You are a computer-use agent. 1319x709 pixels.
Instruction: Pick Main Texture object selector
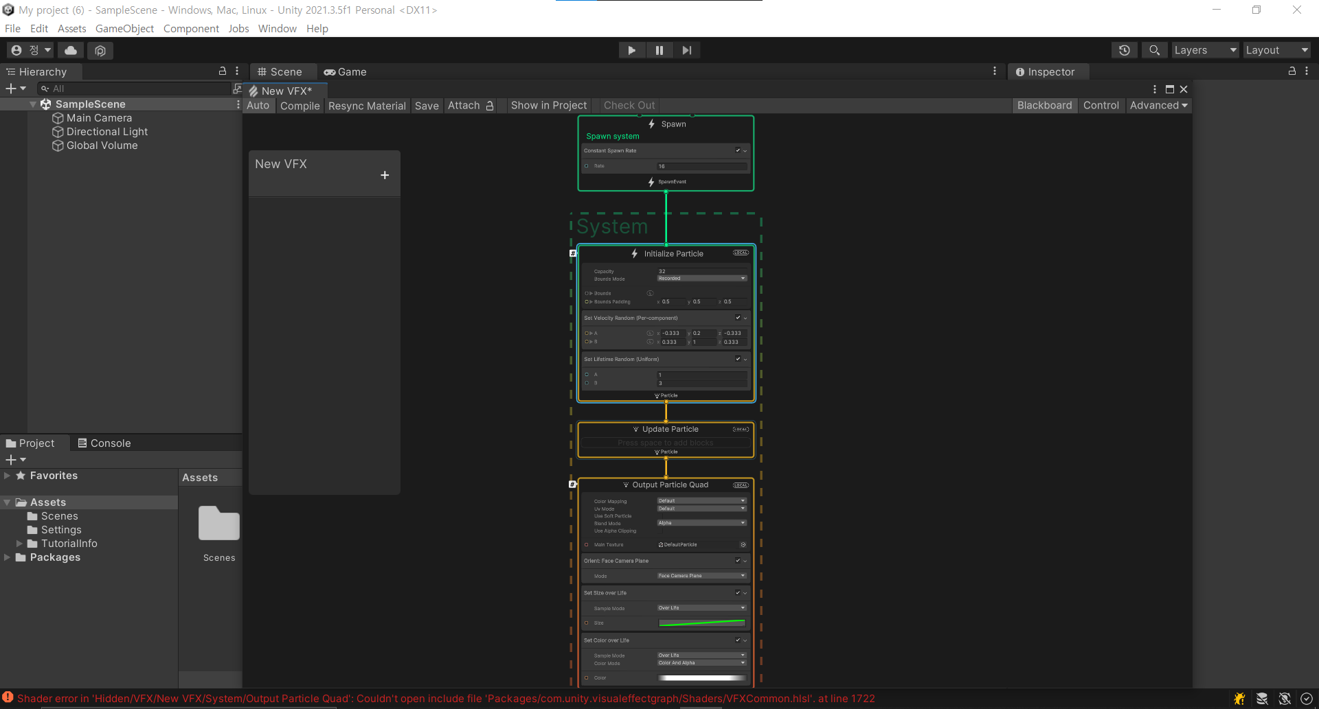pyautogui.click(x=743, y=545)
